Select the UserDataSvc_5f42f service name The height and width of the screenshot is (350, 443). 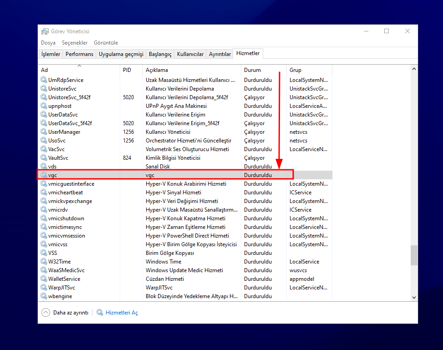[70, 123]
